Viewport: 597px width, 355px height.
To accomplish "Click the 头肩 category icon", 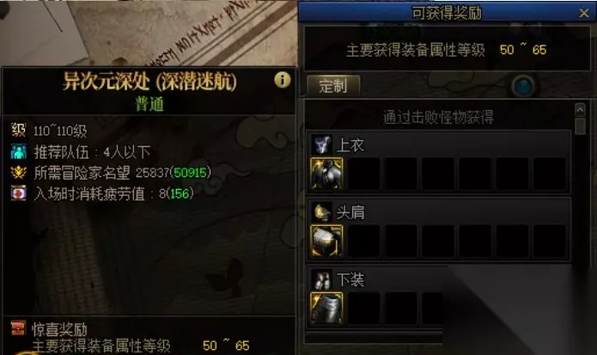I will click(x=322, y=212).
